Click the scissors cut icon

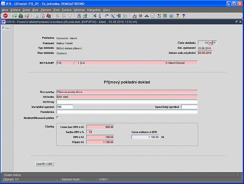coord(94,16)
